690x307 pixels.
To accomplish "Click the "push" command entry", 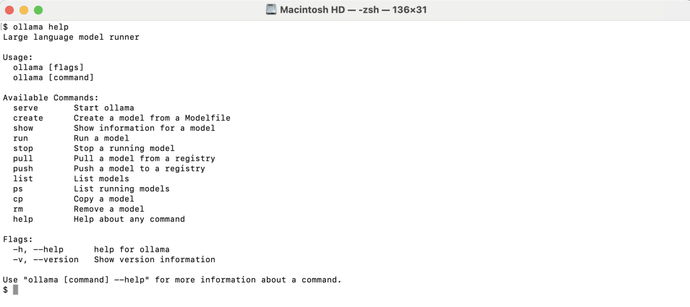I will coord(23,169).
